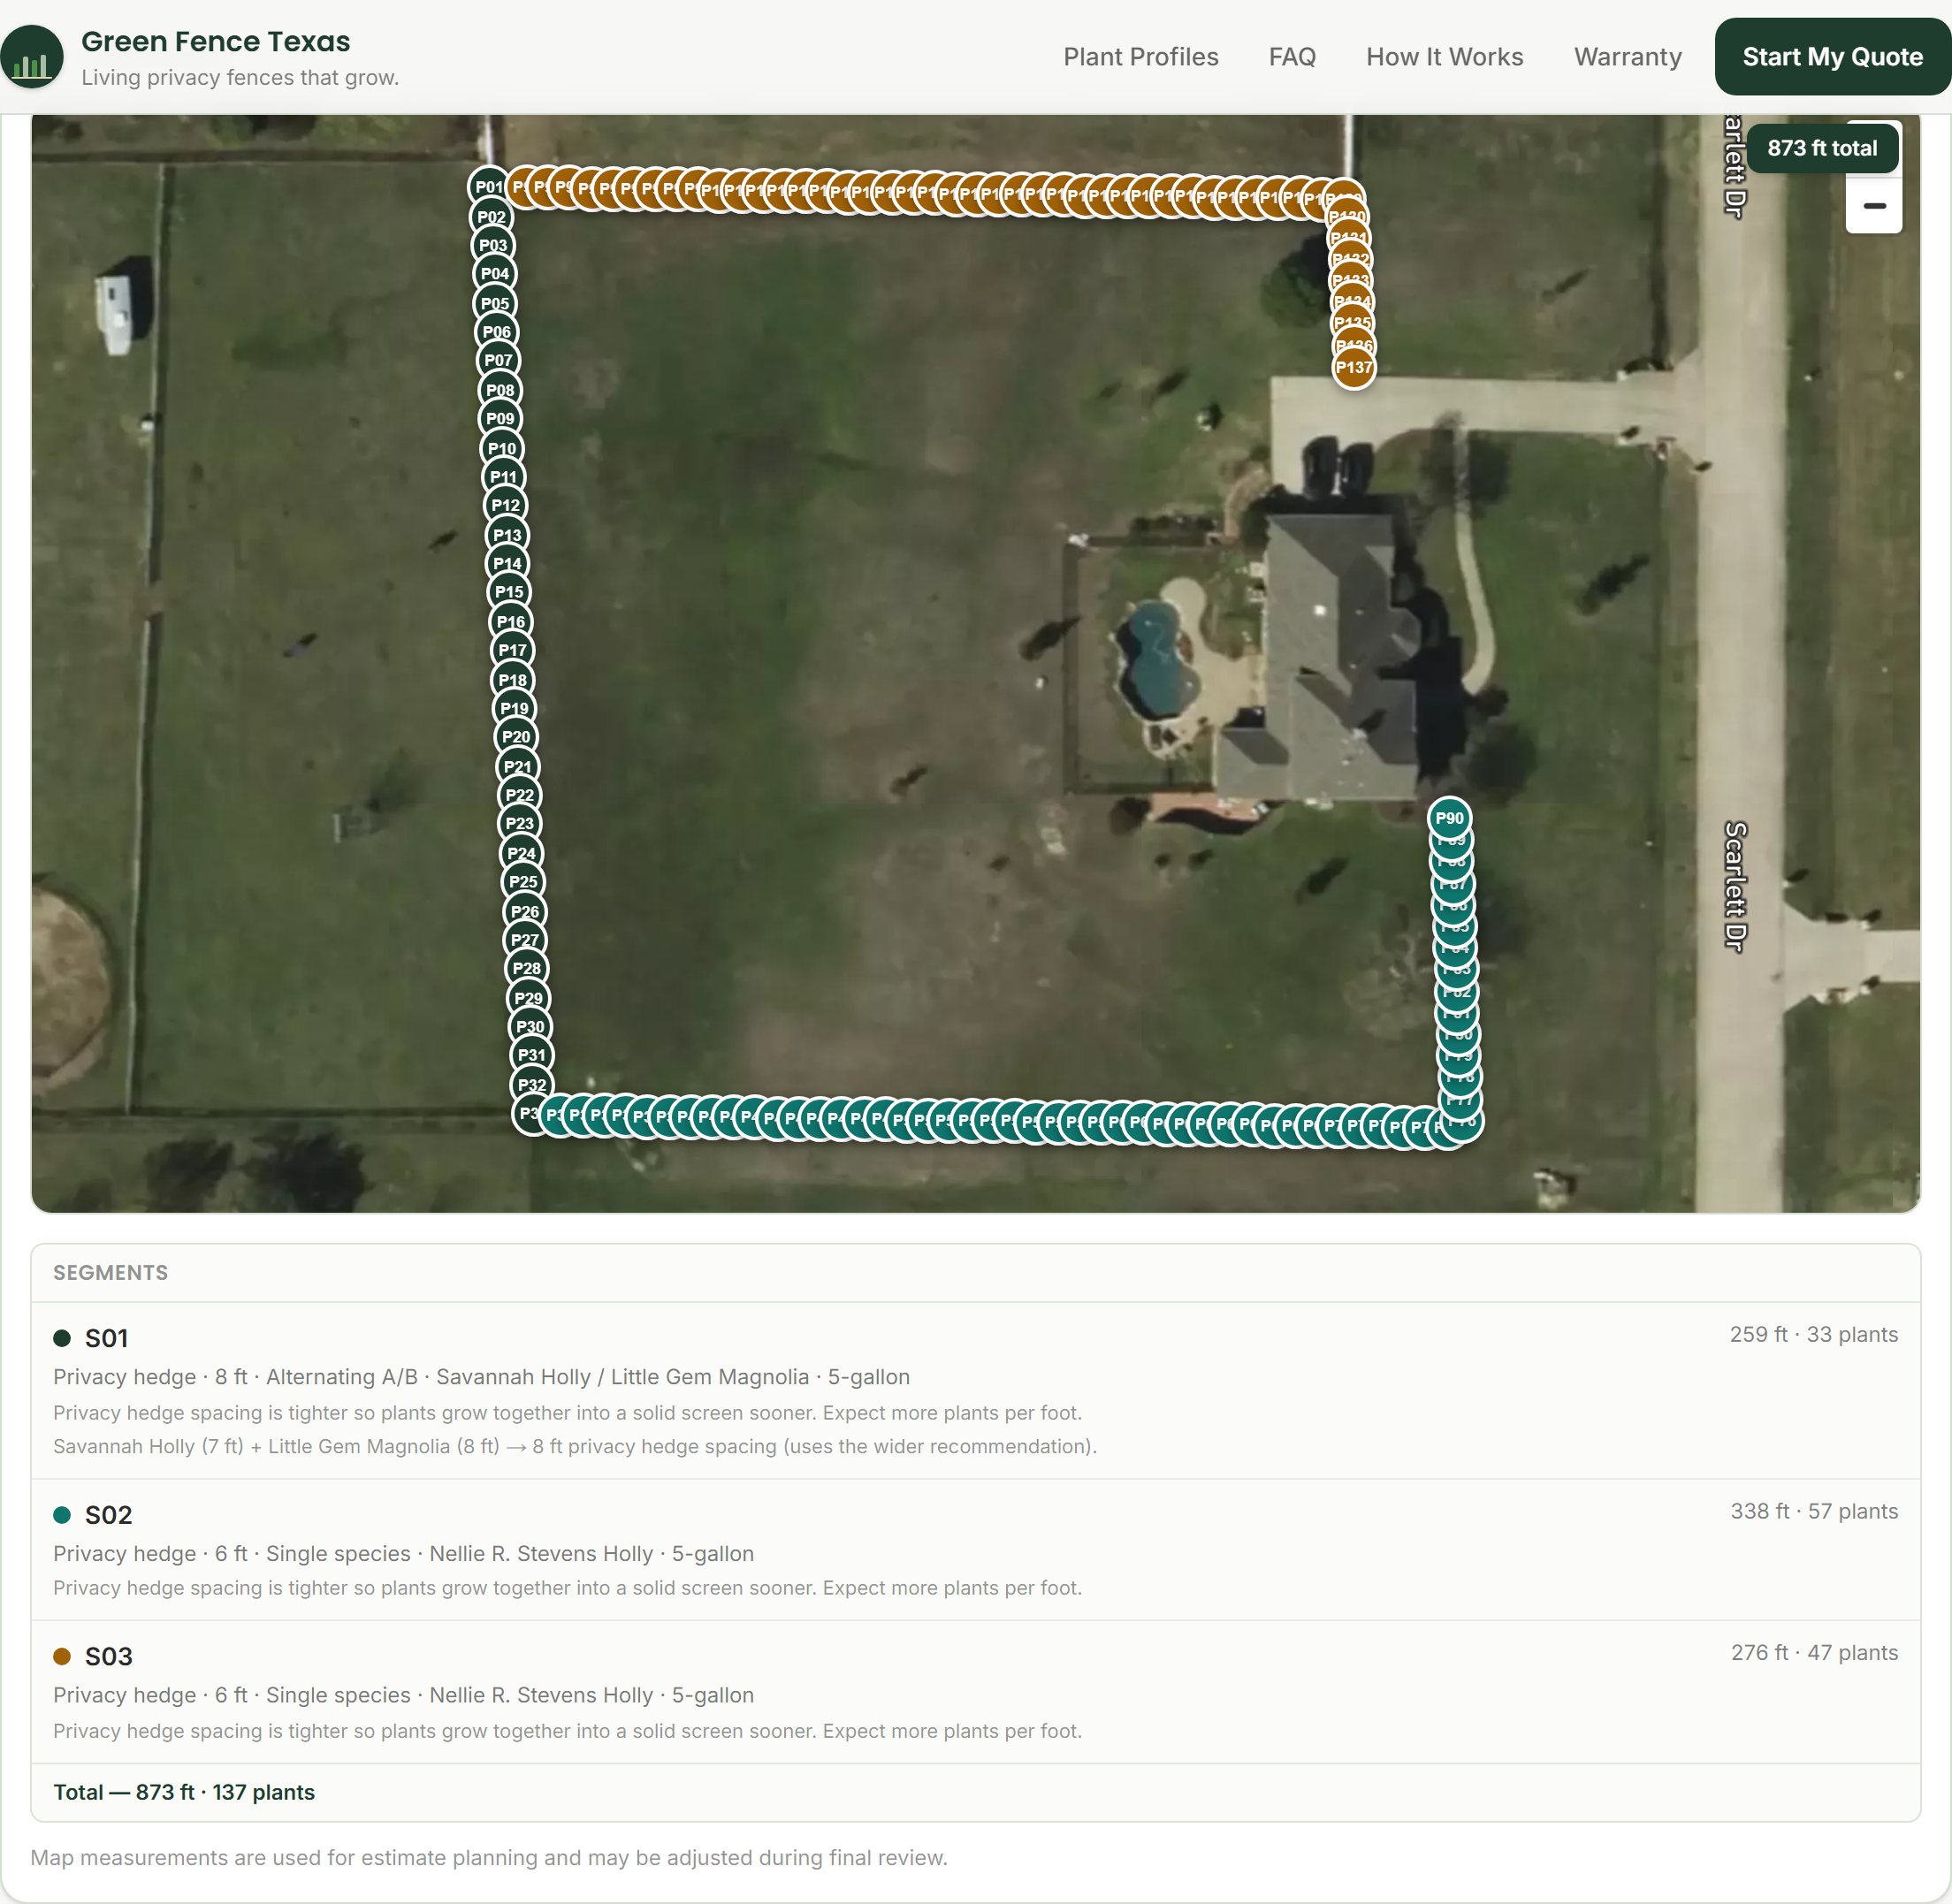Image resolution: width=1952 pixels, height=1904 pixels.
Task: Select plant marker P26
Action: tap(525, 912)
